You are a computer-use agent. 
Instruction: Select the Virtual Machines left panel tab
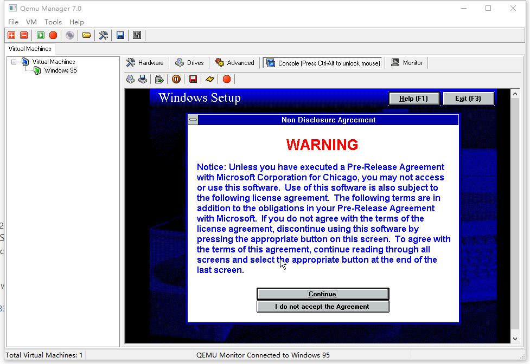click(30, 49)
